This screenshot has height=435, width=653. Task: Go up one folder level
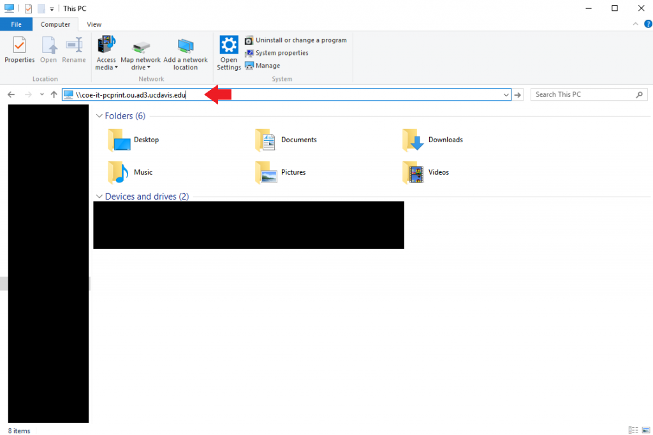(54, 94)
